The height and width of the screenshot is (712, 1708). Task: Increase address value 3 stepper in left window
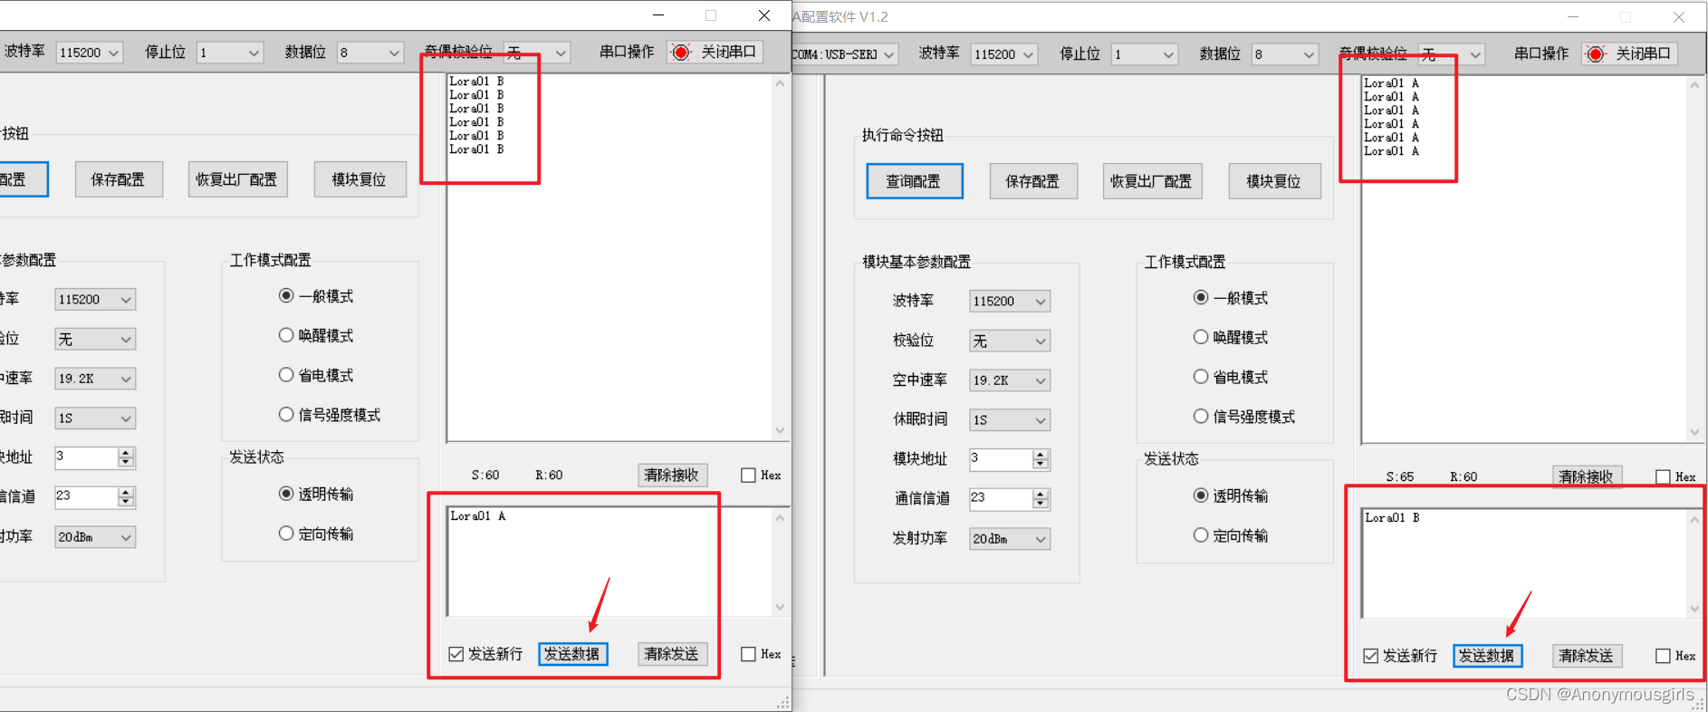click(x=126, y=453)
